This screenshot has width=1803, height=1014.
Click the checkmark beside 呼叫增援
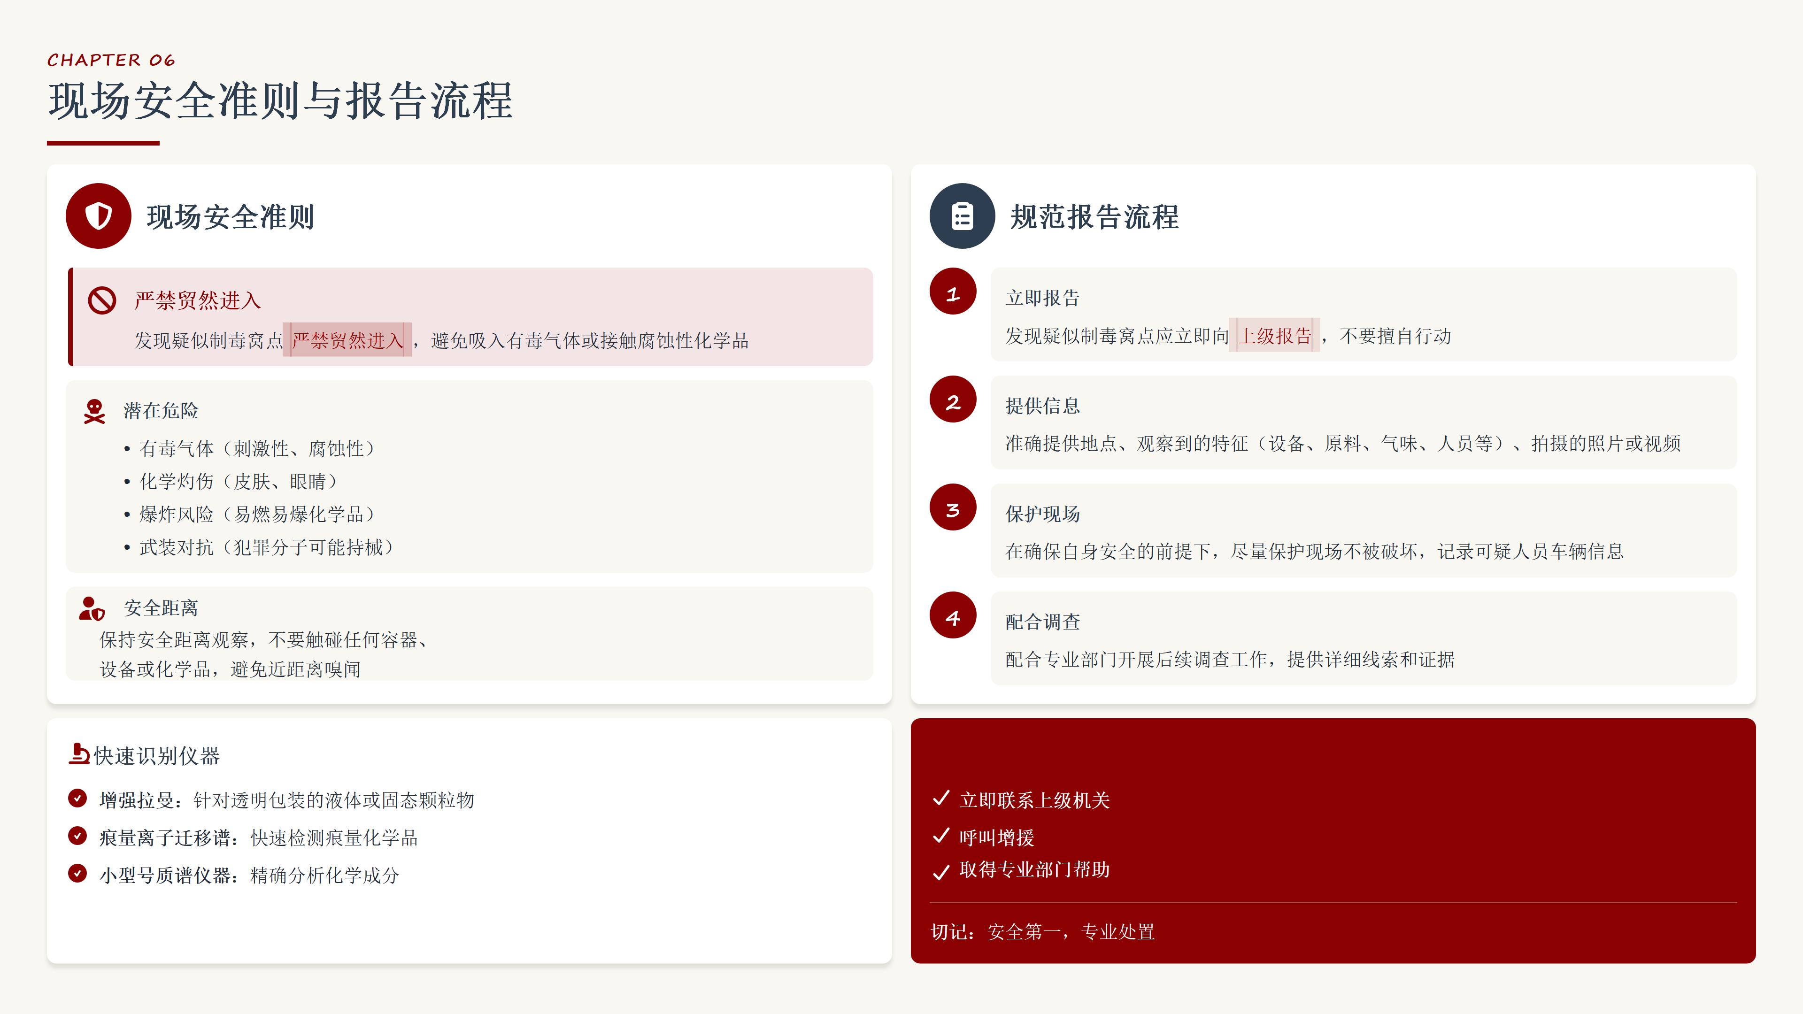point(941,836)
